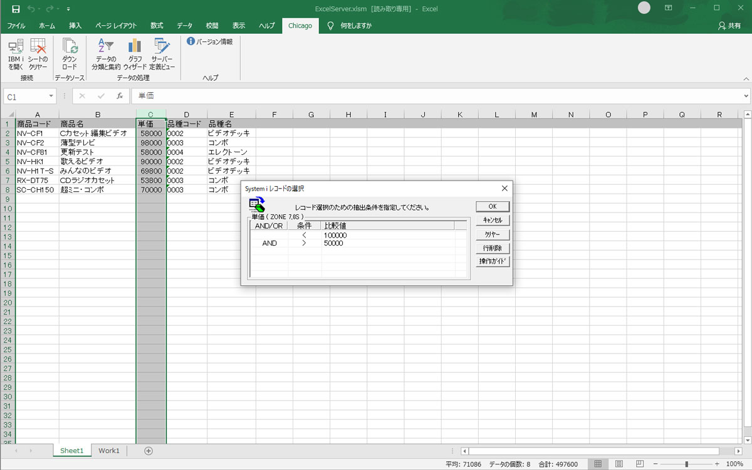Click the AND operator cell in dialog

click(269, 243)
